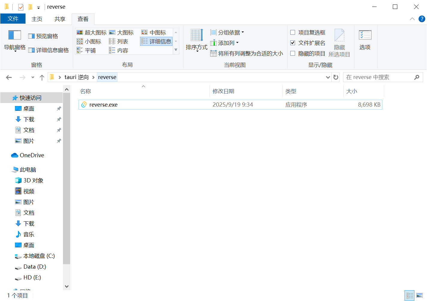Uncheck the file name extensions checkbox
Screen dimensions: 427x301
click(x=293, y=43)
